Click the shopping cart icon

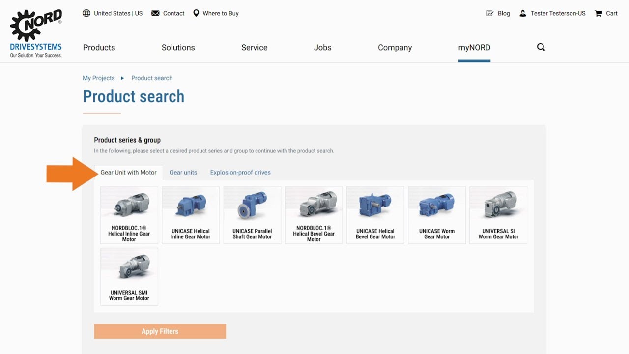pyautogui.click(x=598, y=13)
